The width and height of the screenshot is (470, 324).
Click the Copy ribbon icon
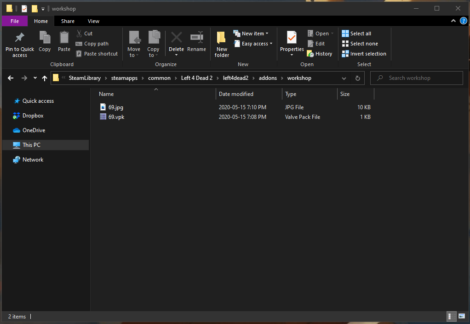(45, 38)
